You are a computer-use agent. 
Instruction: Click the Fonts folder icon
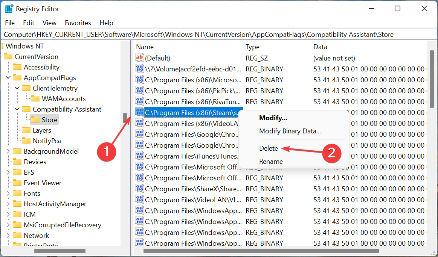(x=17, y=194)
